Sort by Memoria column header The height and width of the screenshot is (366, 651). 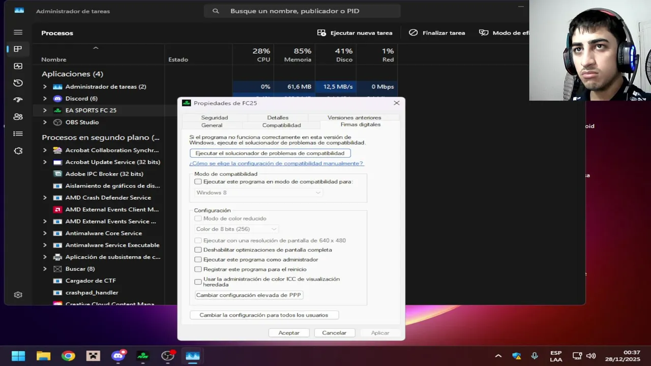click(294, 55)
